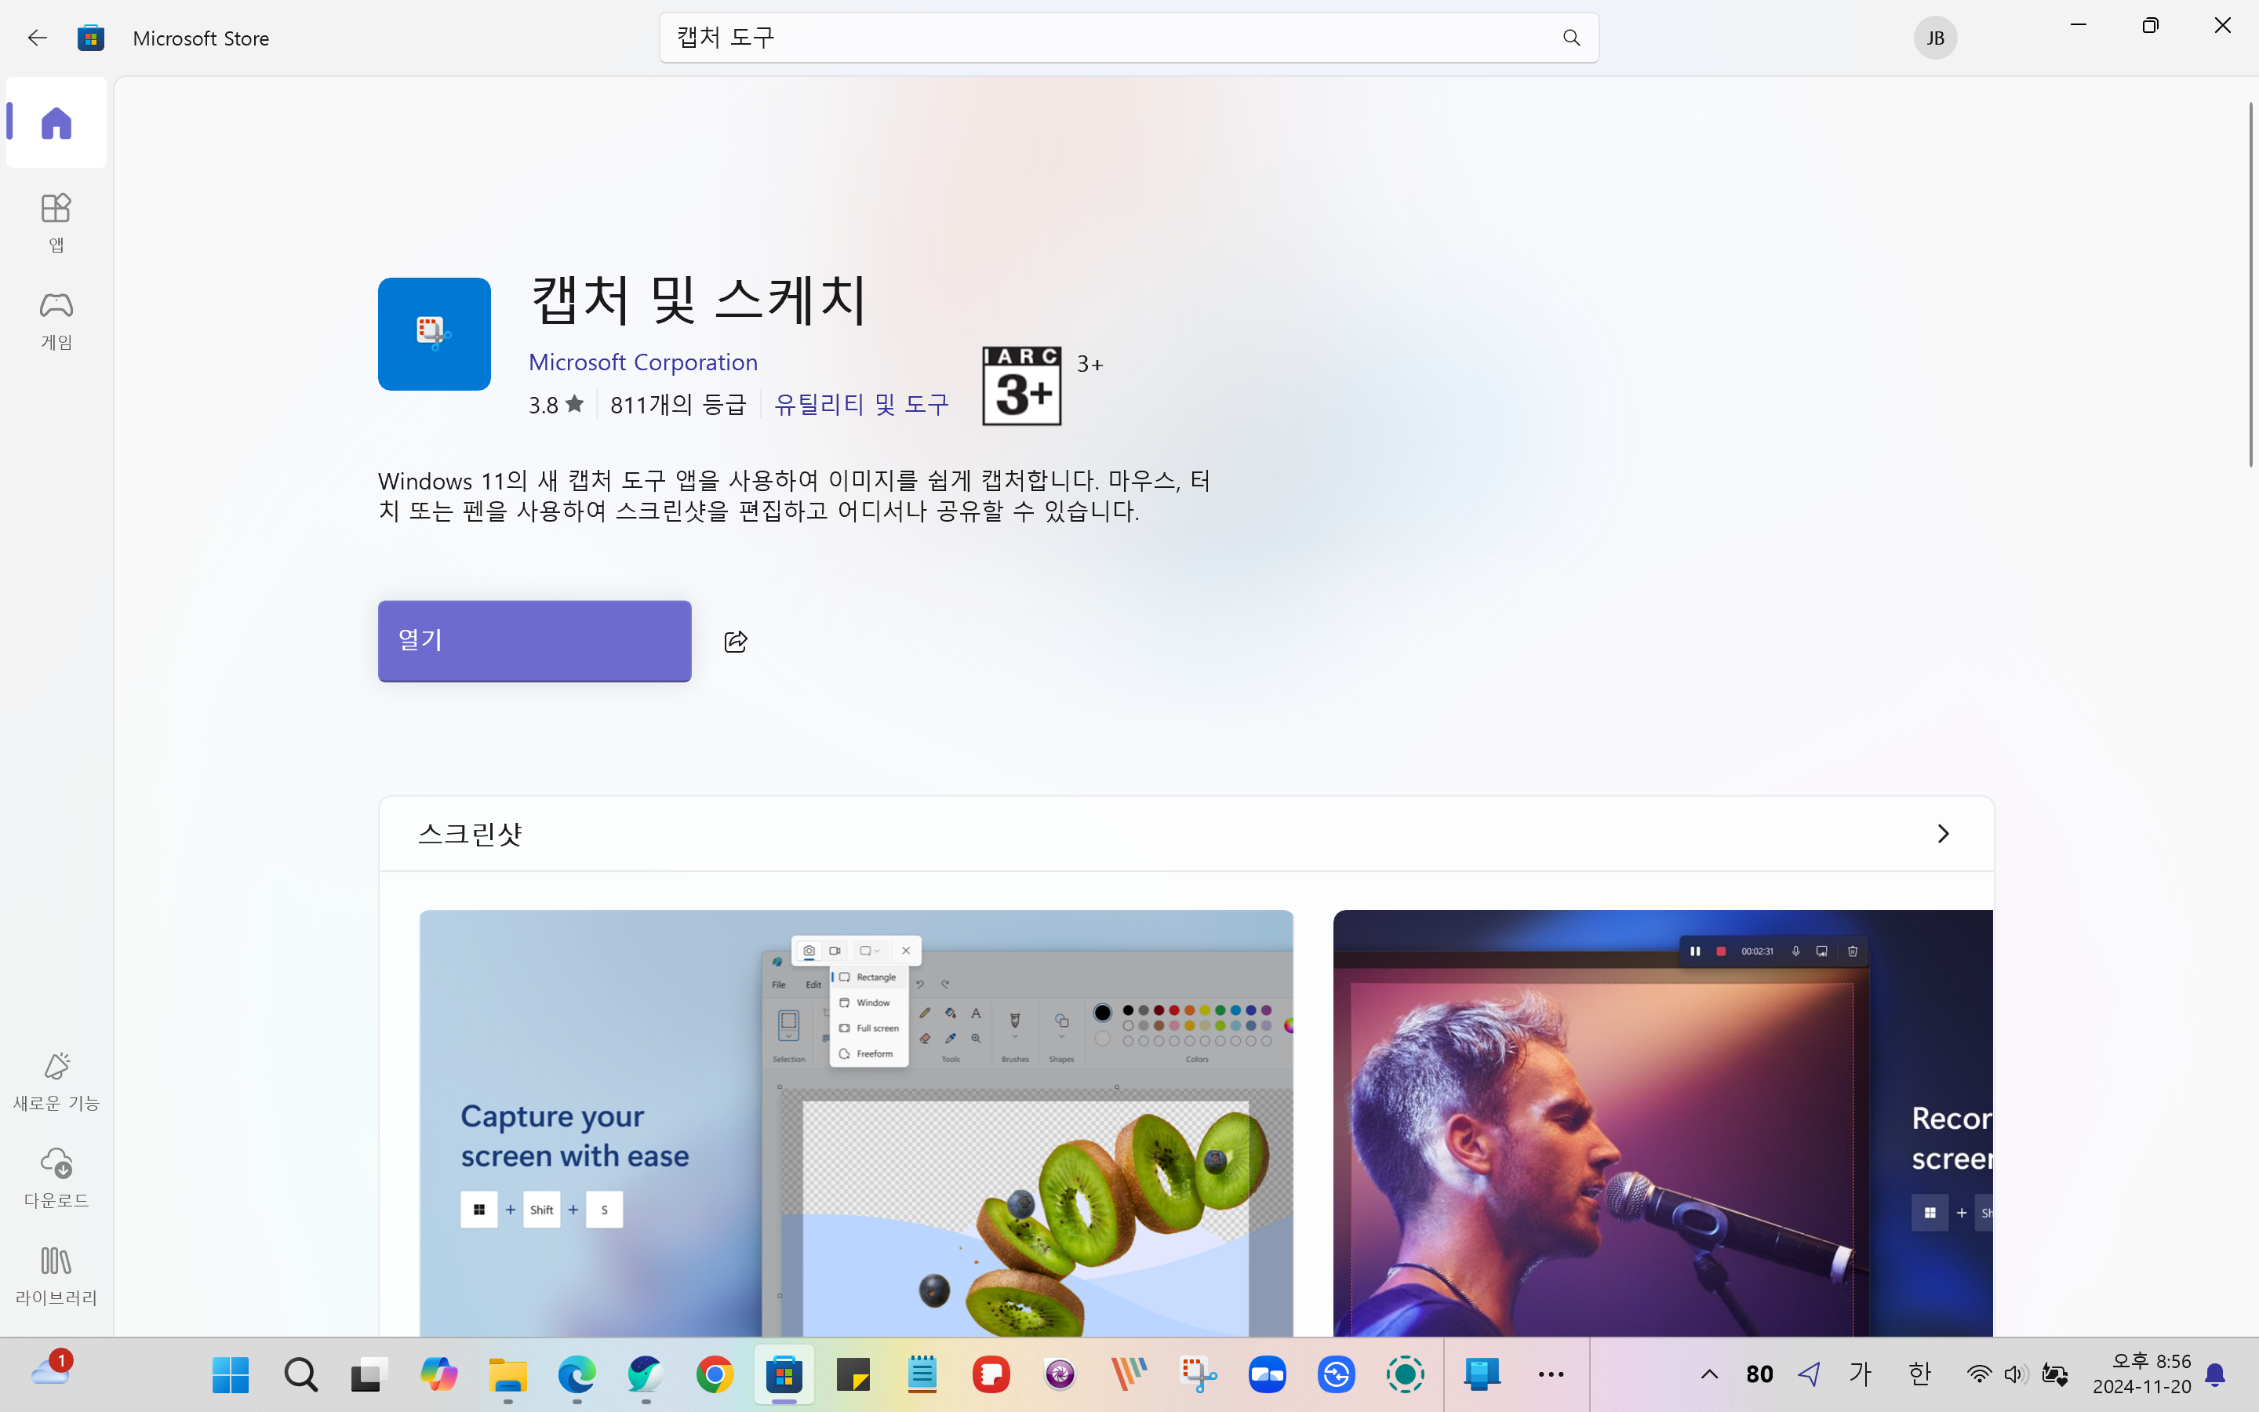
Task: View the 811개의 등급 ratings
Action: (x=678, y=404)
